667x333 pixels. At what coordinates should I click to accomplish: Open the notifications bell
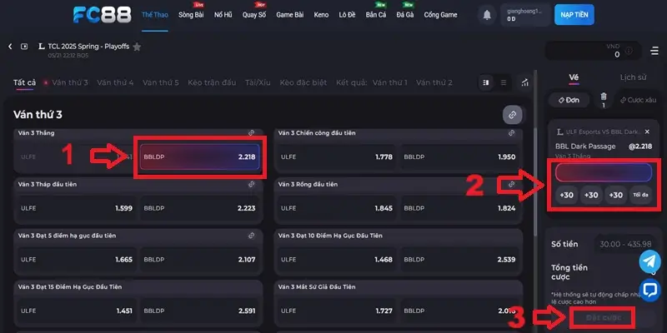487,15
